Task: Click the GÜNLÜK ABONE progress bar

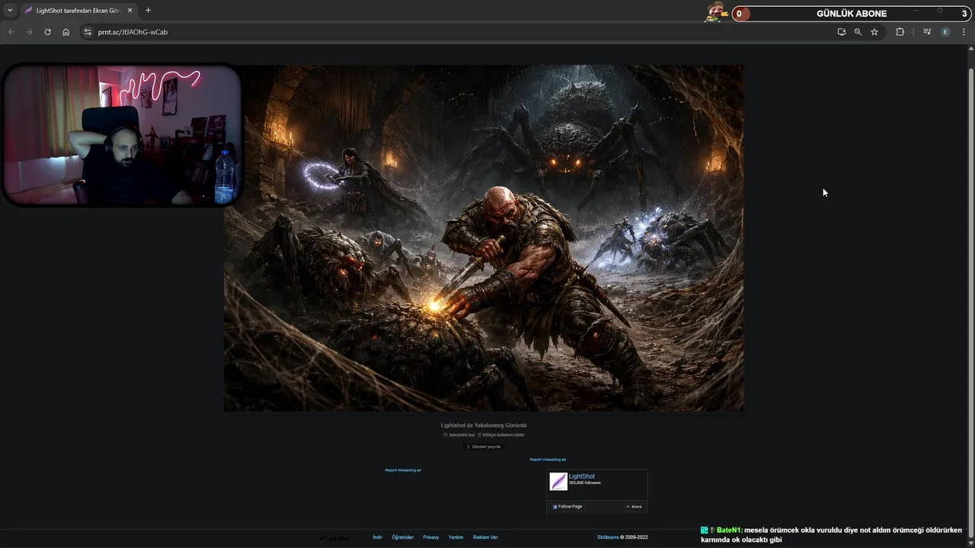Action: [x=852, y=14]
